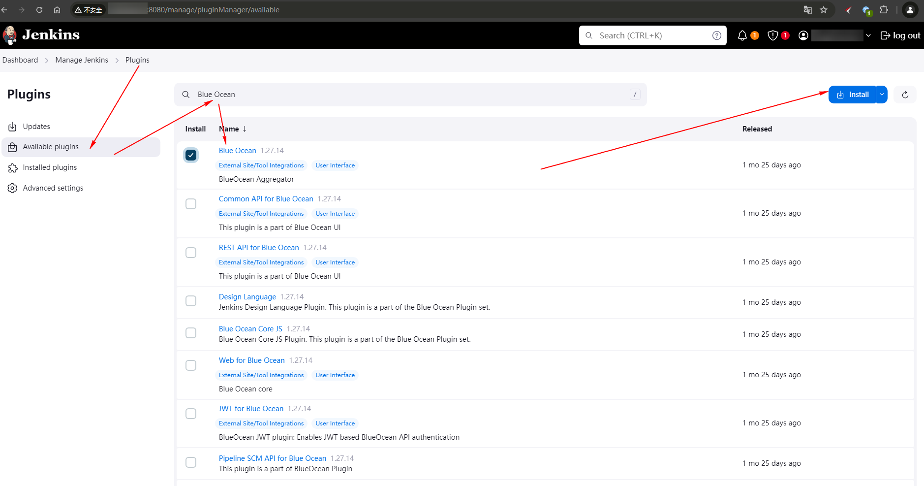Click the Jenkins butler logo

10,35
